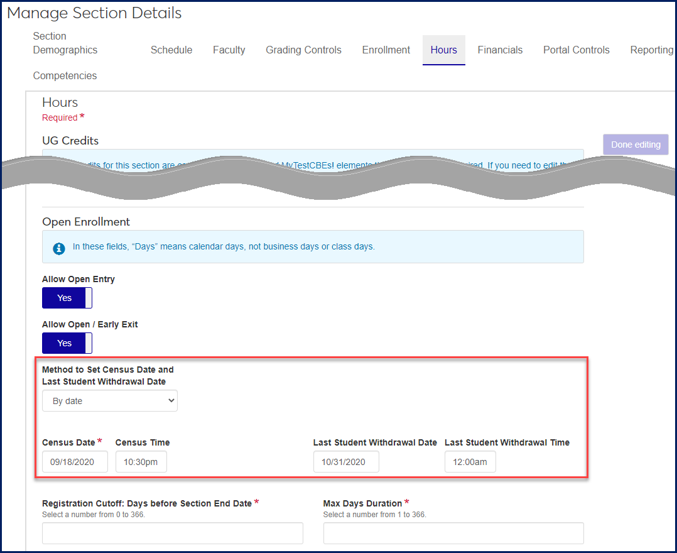Image resolution: width=677 pixels, height=553 pixels.
Task: Open the Financials tab
Action: [x=500, y=50]
